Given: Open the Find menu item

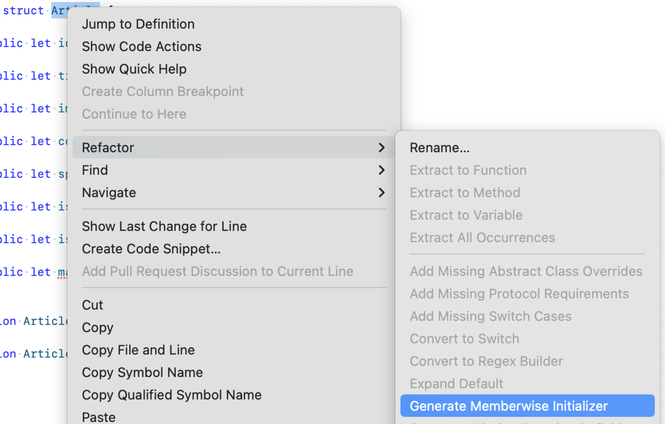Looking at the screenshot, I should 95,170.
